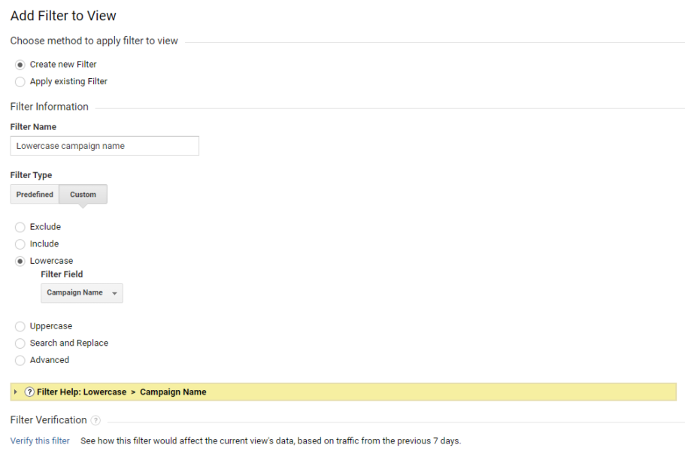This screenshot has width=685, height=454.
Task: Select the Include filter type
Action: pyautogui.click(x=20, y=244)
